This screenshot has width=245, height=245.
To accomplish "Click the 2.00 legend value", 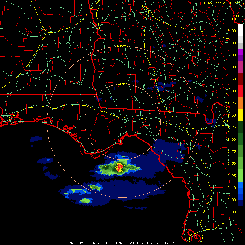I will point(232,91).
